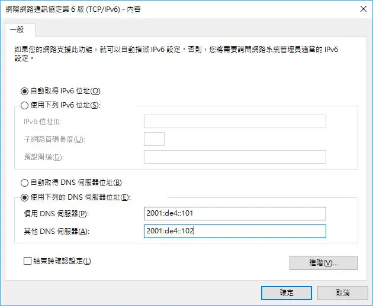Image resolution: width=373 pixels, height=306 pixels.
Task: Click the dialog title bar text
Action: pos(73,9)
